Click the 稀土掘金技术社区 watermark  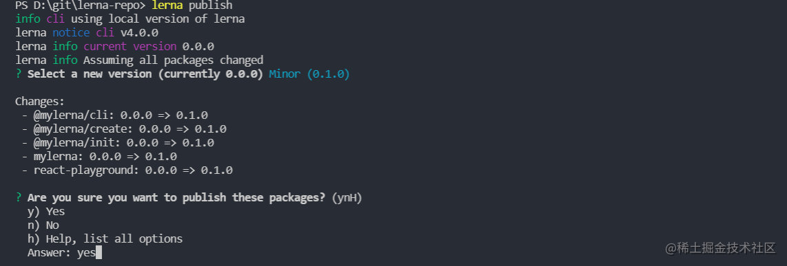click(721, 247)
